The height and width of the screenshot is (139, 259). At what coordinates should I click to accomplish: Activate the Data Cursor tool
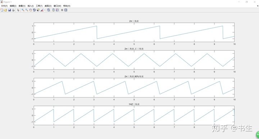[x=38, y=10]
